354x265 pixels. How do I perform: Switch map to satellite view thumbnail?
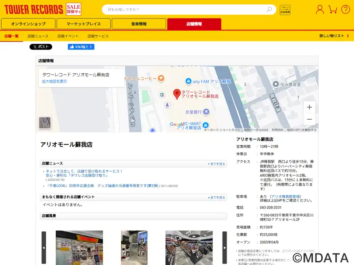click(x=45, y=123)
